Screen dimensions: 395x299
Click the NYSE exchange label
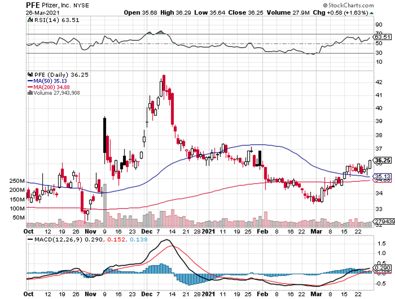tap(81, 5)
